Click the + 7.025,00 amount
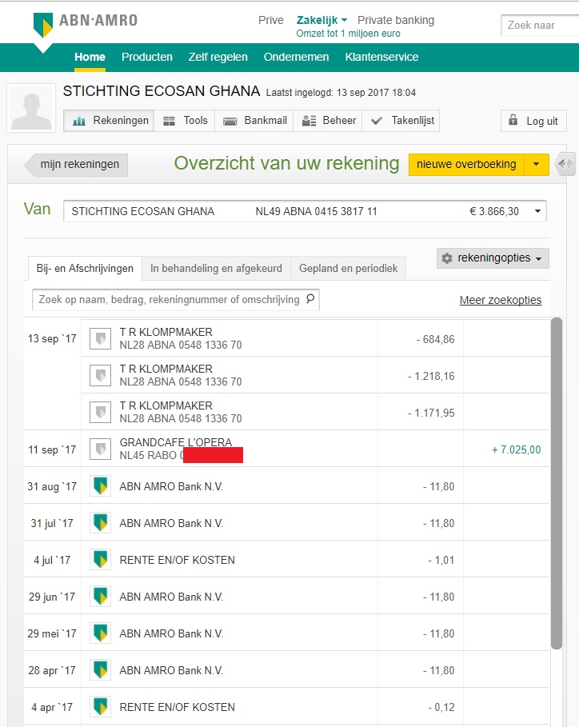This screenshot has width=579, height=727. point(516,449)
